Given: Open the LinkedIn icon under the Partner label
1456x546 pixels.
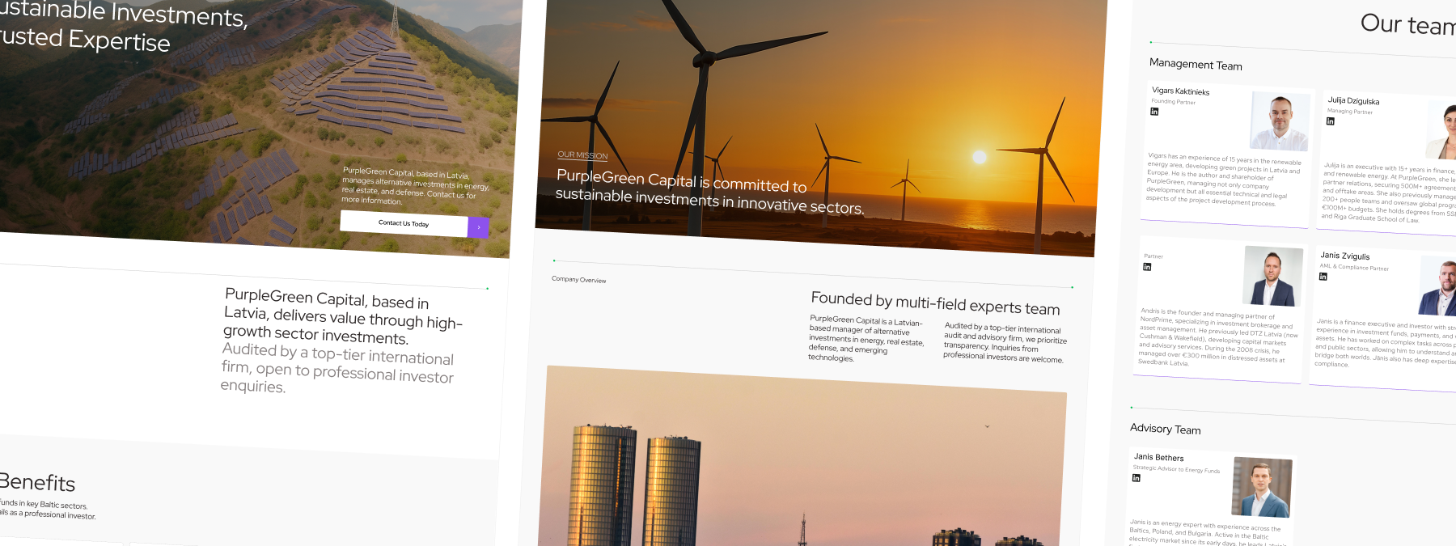Looking at the screenshot, I should pos(1146,267).
